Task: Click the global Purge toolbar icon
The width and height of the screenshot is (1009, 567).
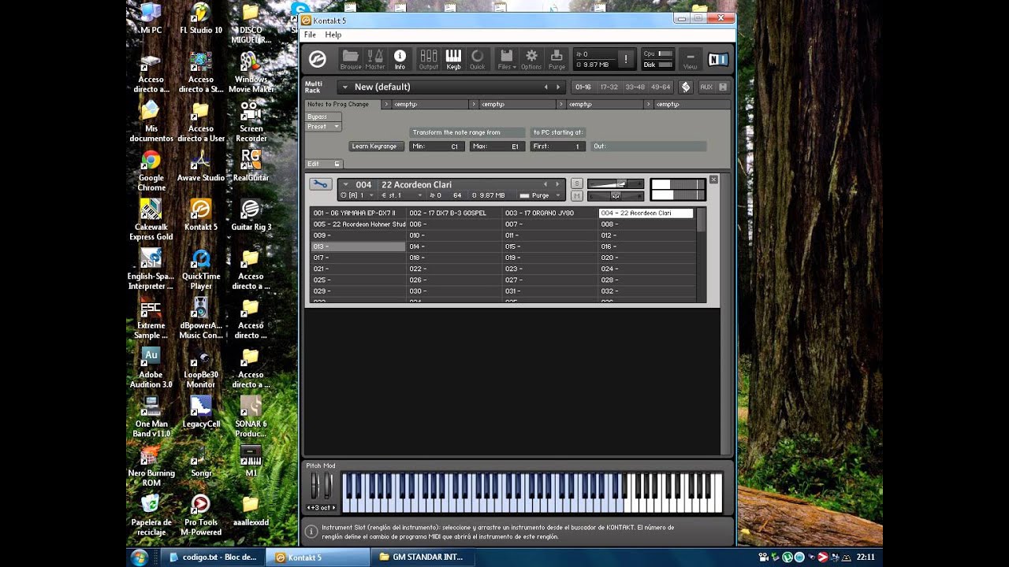Action: click(x=557, y=59)
